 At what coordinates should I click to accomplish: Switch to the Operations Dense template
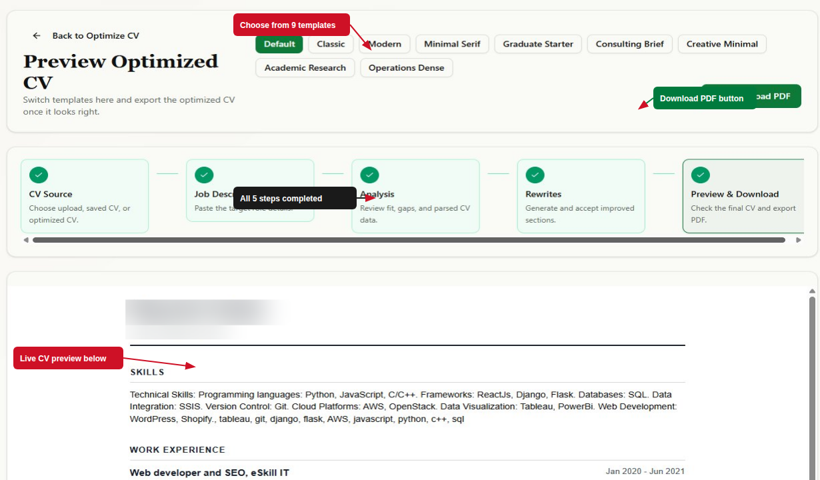point(407,68)
